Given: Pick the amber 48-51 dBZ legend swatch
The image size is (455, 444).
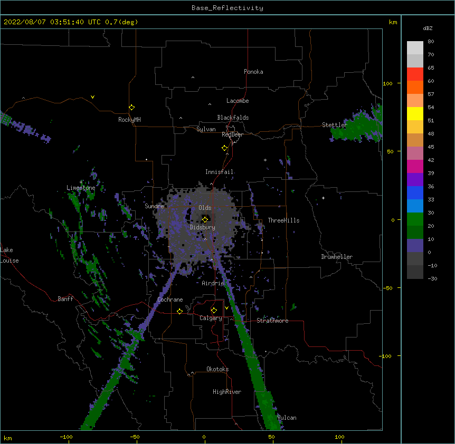Looking at the screenshot, I should point(415,127).
